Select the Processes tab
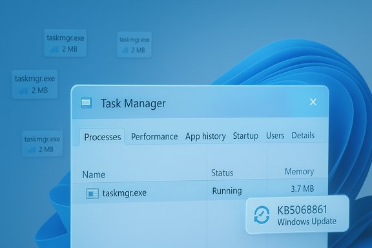 [102, 137]
